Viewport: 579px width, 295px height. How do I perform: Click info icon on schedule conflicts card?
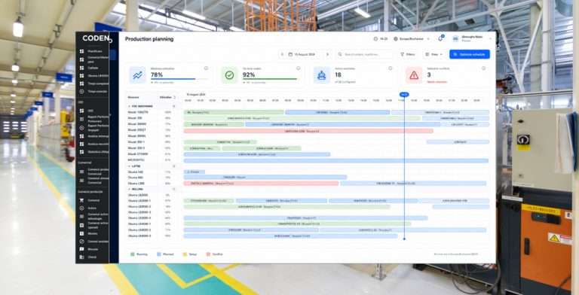click(484, 68)
